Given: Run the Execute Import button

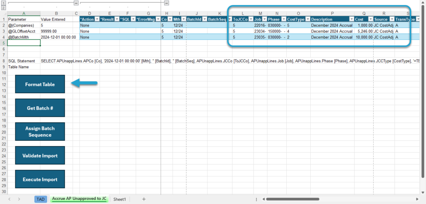Looking at the screenshot, I should 40,179.
